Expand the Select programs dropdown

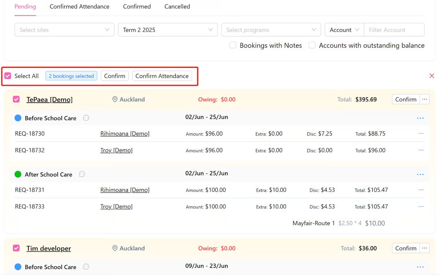point(271,30)
